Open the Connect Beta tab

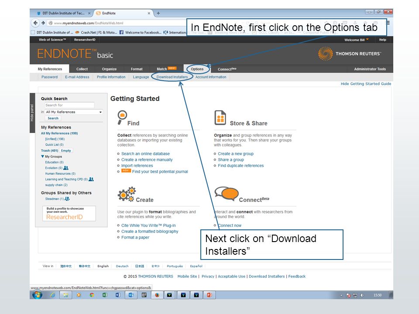227,69
